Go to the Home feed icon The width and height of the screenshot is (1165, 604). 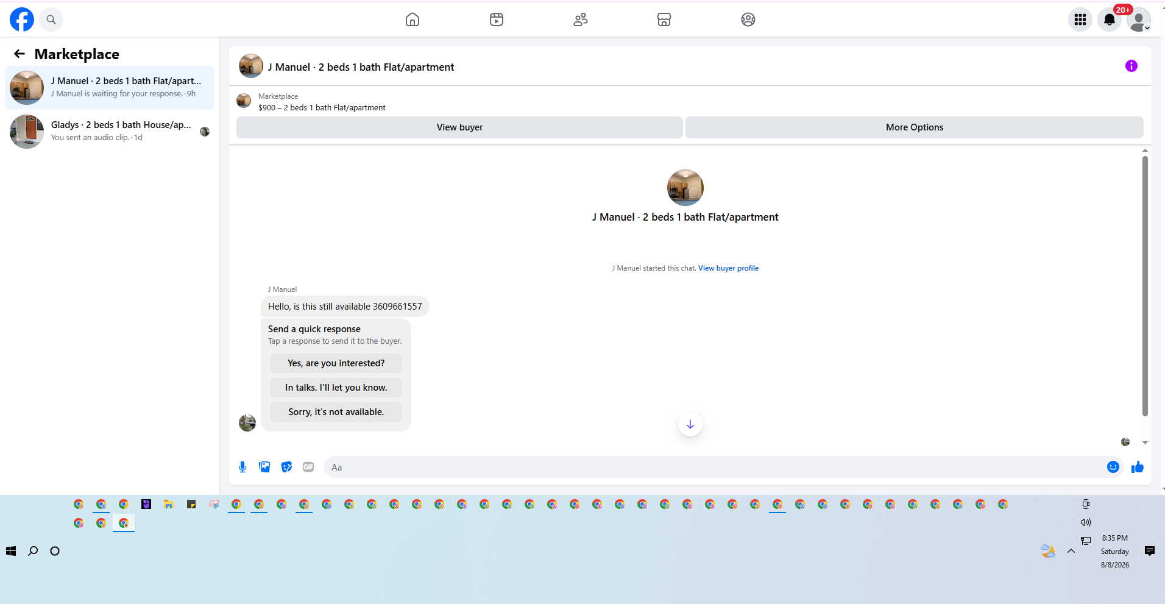tap(413, 20)
